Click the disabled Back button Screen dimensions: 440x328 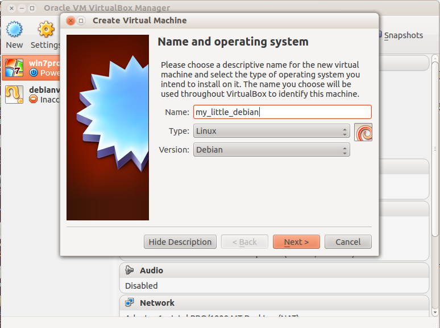coord(244,241)
